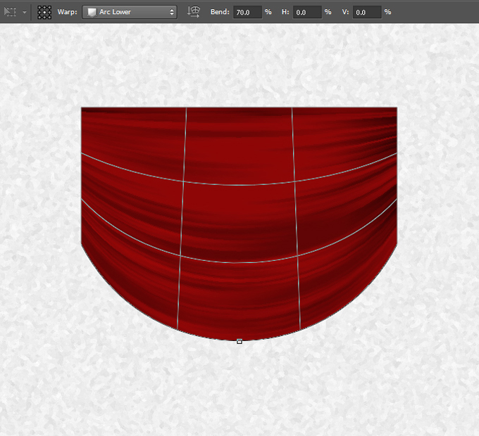The width and height of the screenshot is (479, 436).
Task: Click the Arc Lower style thumbnail icon
Action: point(91,12)
